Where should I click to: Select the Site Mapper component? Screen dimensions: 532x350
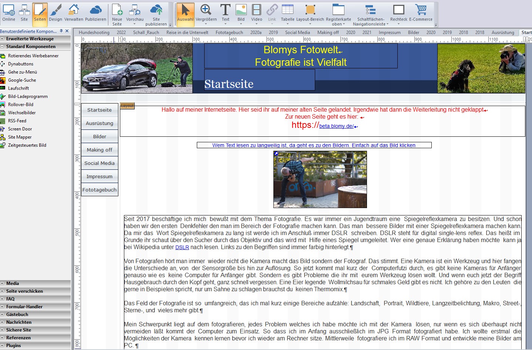[20, 137]
